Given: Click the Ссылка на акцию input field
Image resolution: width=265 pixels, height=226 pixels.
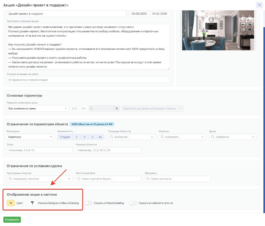Looking at the screenshot, I should click(88, 80).
